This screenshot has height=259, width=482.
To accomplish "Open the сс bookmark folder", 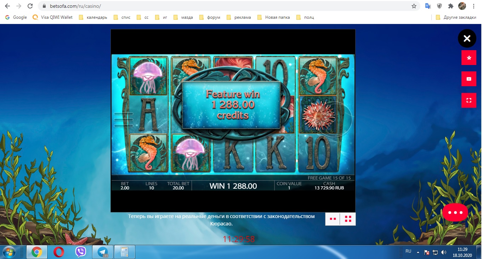I will click(143, 17).
